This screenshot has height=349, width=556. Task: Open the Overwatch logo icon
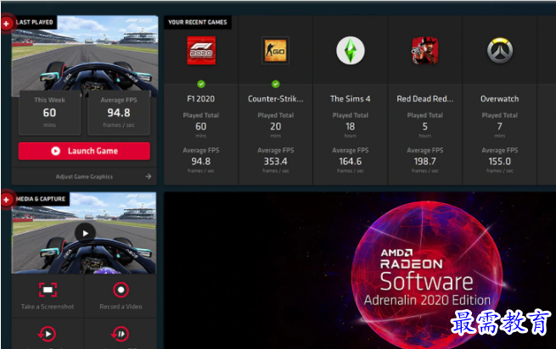point(500,51)
